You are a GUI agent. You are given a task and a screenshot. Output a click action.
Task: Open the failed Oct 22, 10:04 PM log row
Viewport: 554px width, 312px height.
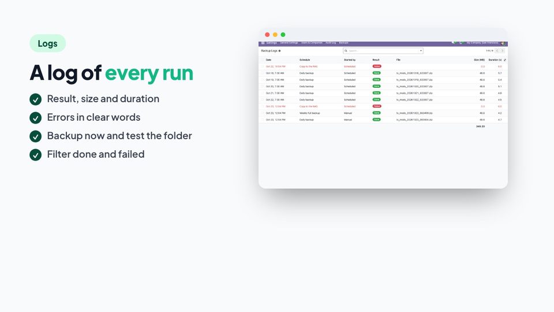coord(383,66)
